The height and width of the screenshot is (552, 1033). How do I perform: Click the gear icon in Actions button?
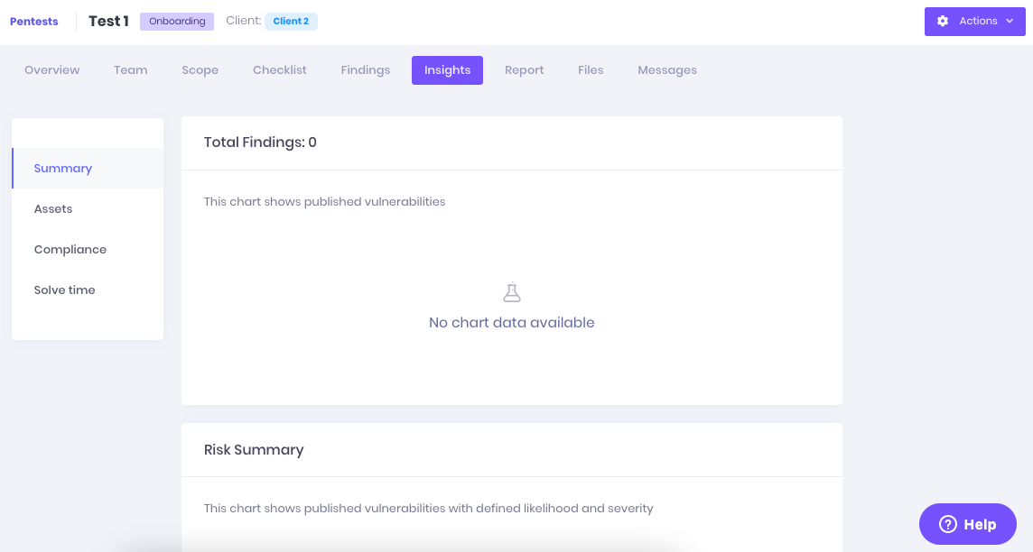pos(943,21)
